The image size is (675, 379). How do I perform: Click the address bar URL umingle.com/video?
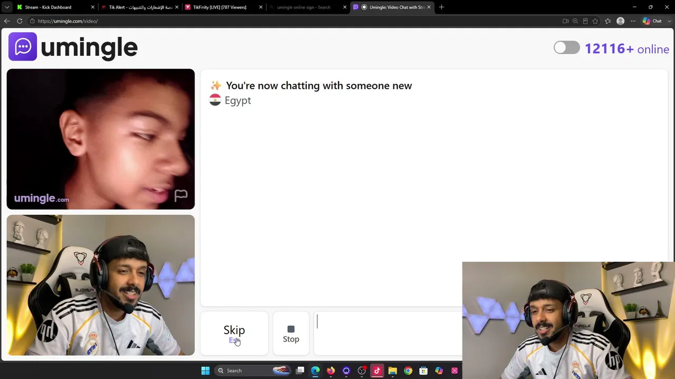tap(67, 21)
